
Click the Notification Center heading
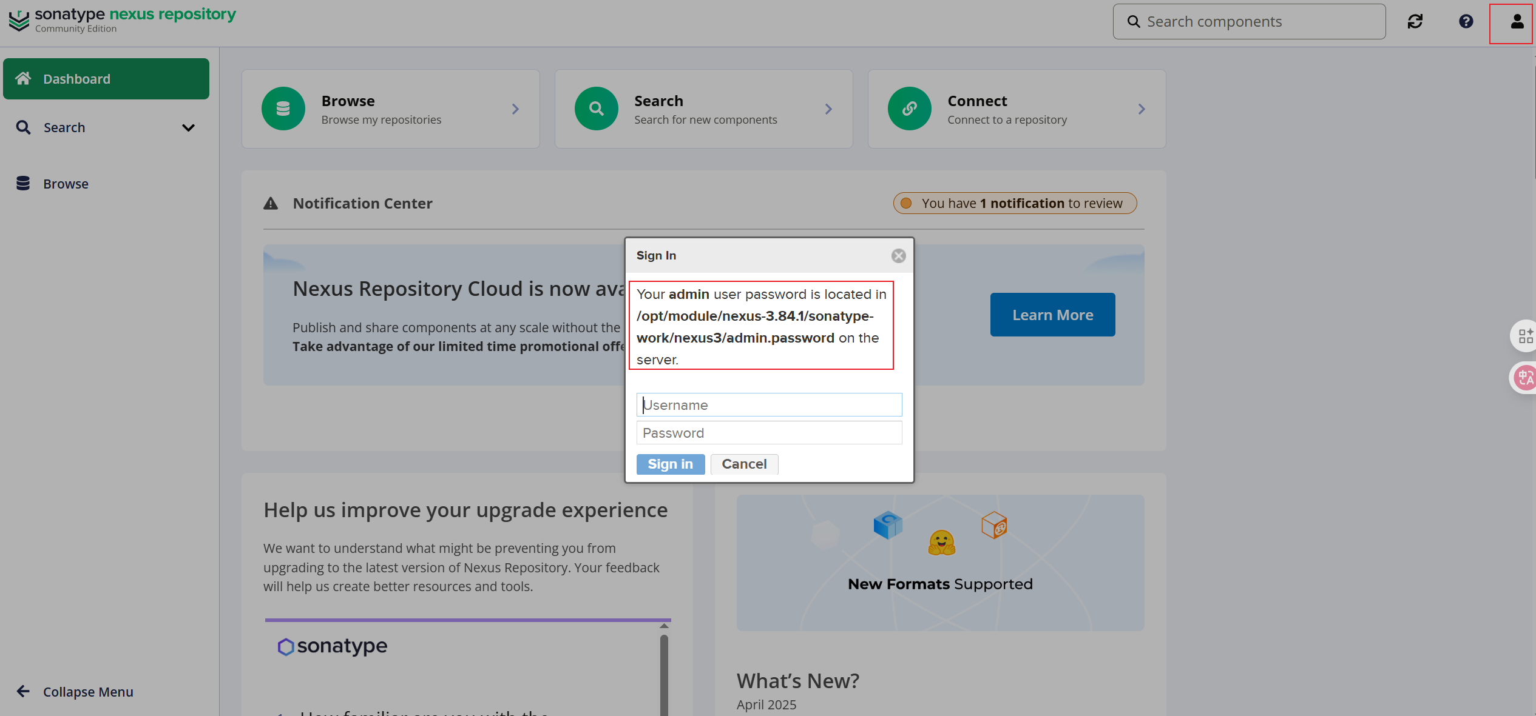pyautogui.click(x=362, y=204)
